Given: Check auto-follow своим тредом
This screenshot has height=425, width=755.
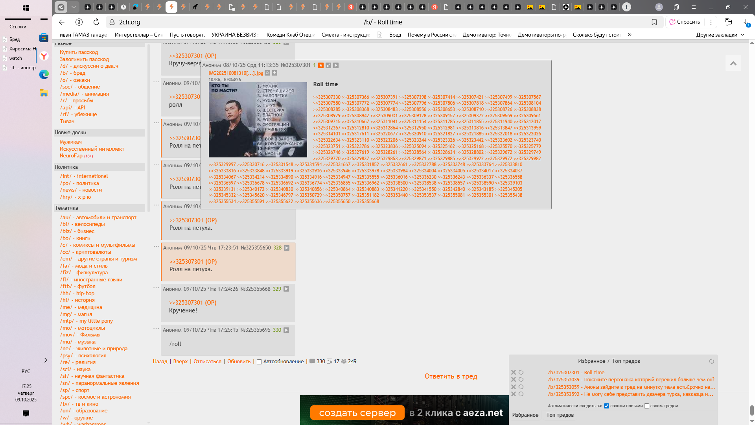Looking at the screenshot, I should [646, 406].
